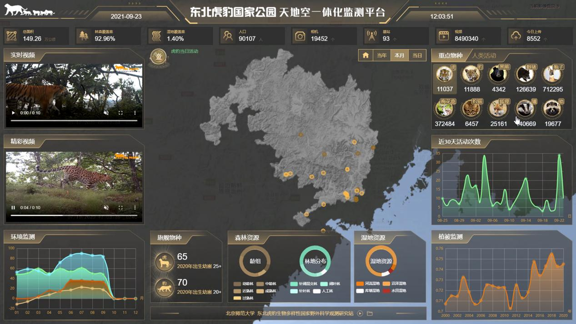Viewport: 576px width, 324px height.
Task: Unmute the leopard highlight video
Action: [x=106, y=208]
